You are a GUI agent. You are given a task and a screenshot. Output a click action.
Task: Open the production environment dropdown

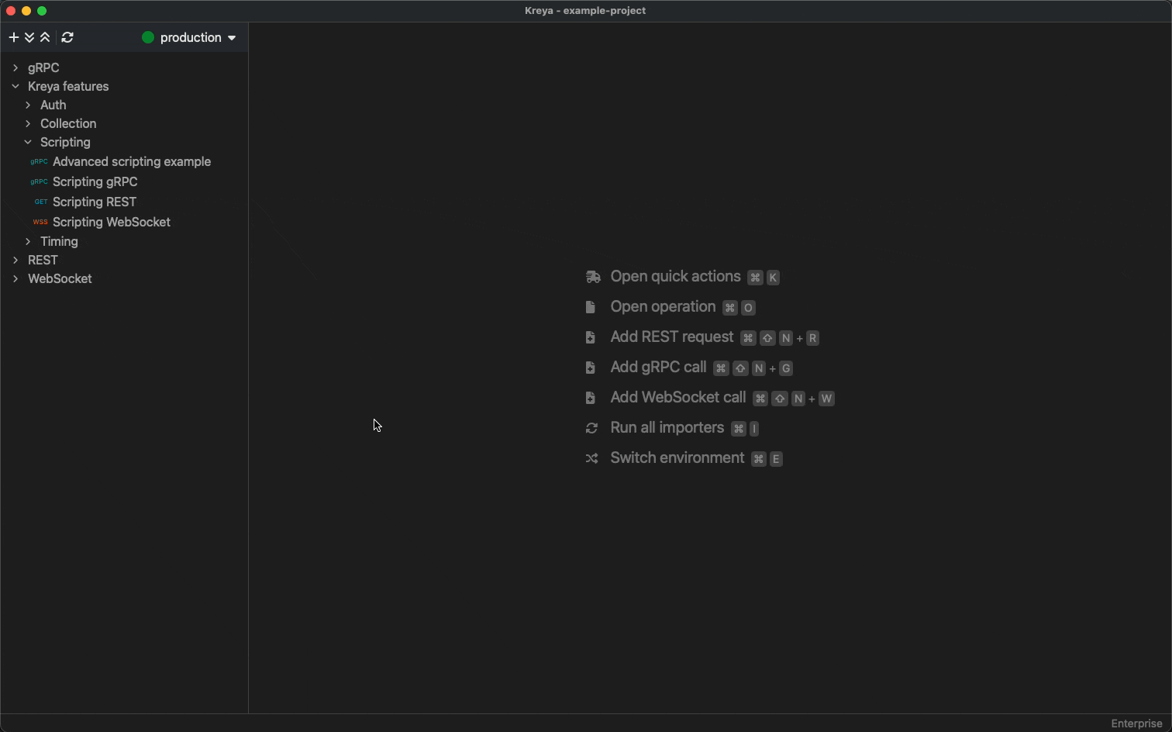coord(189,37)
